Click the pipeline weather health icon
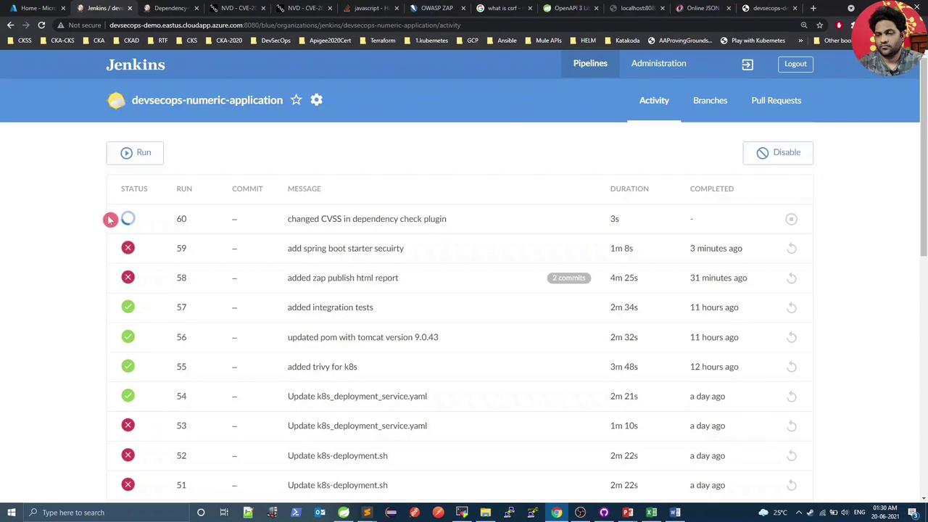 (x=116, y=100)
